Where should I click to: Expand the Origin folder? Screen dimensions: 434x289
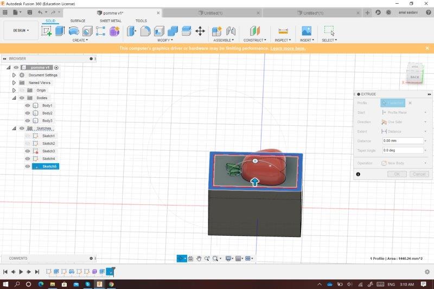coord(14,90)
